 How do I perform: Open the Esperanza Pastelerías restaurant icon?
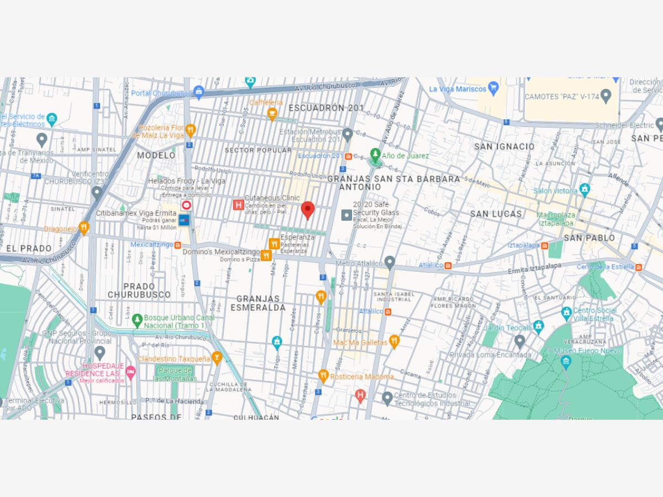pyautogui.click(x=274, y=244)
